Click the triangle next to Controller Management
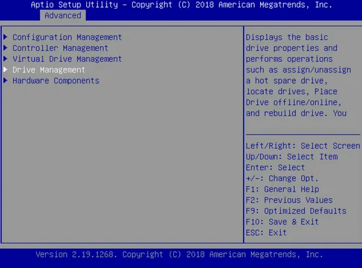The image size is (362, 268). pos(5,47)
